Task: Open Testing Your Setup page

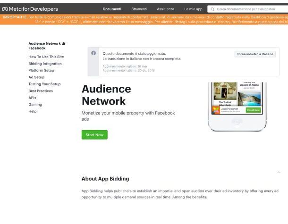Action: click(44, 84)
